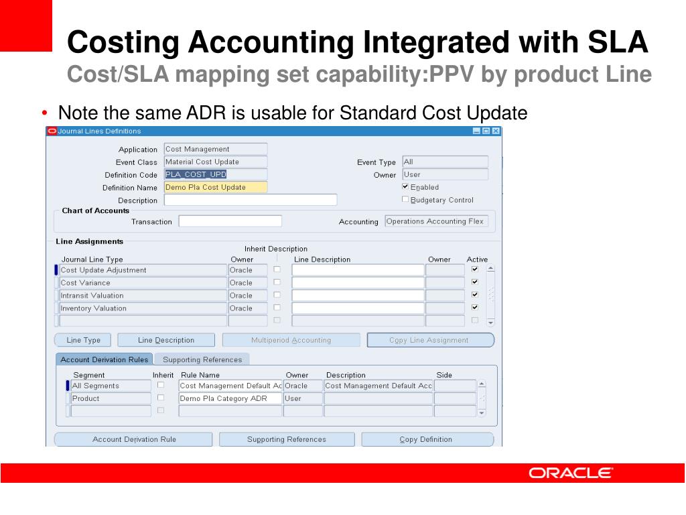
Task: Toggle Inherit checkbox for Product segment row
Action: (x=161, y=398)
